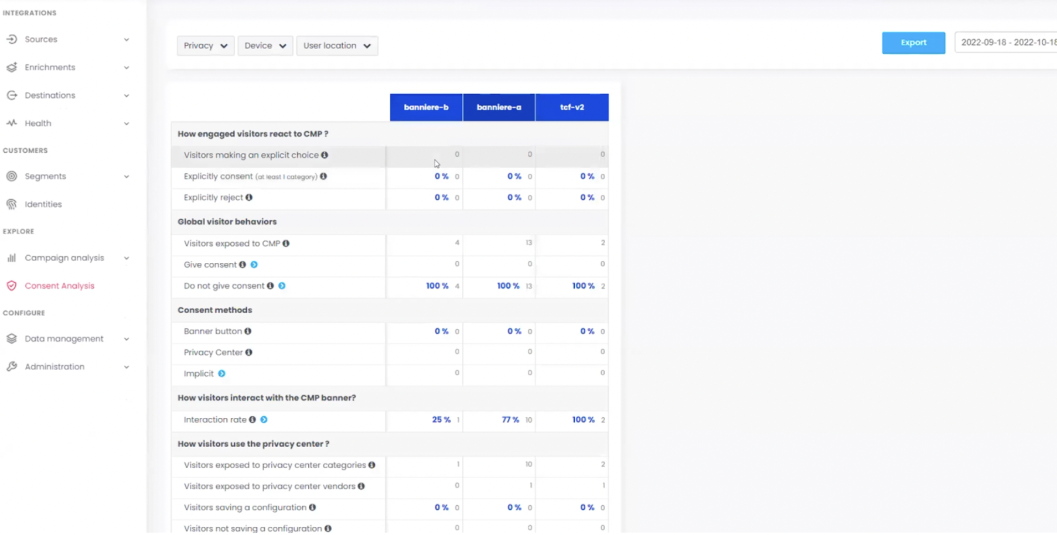The height and width of the screenshot is (535, 1057).
Task: Click the Consent Analysis shield icon
Action: (12, 286)
